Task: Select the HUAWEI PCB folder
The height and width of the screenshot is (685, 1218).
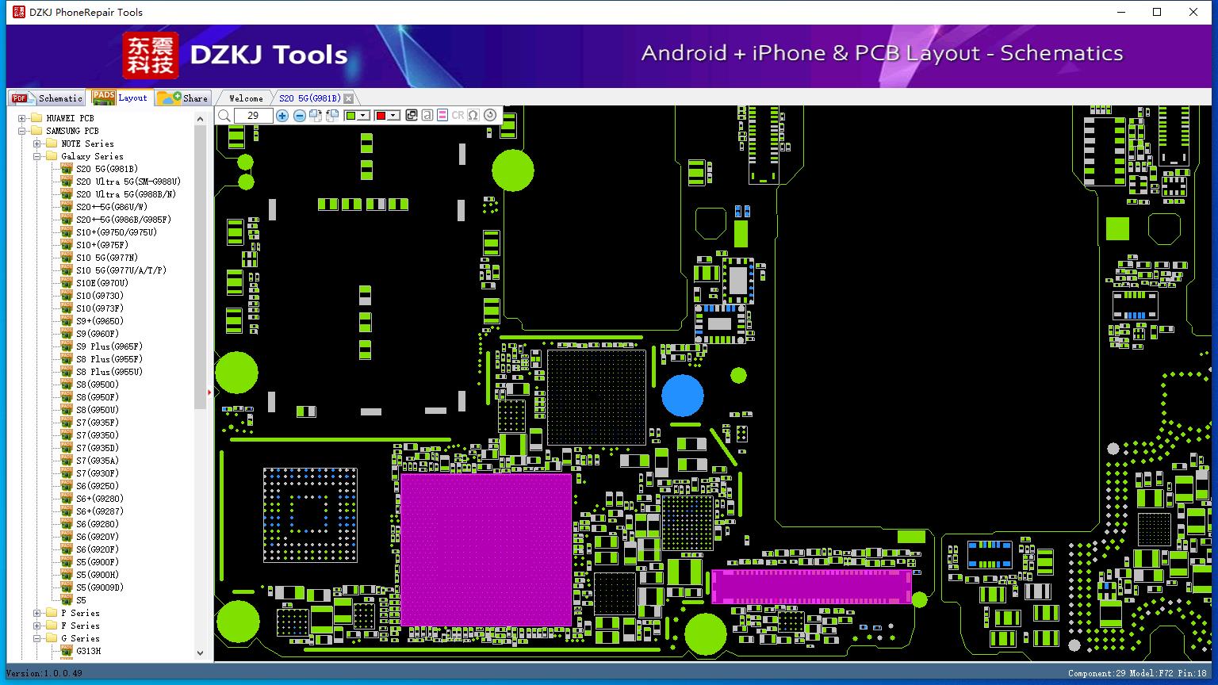Action: coord(70,118)
